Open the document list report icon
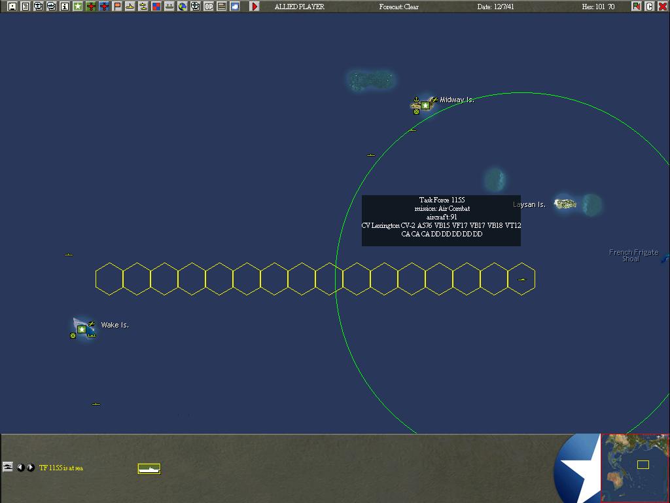 (x=26, y=7)
